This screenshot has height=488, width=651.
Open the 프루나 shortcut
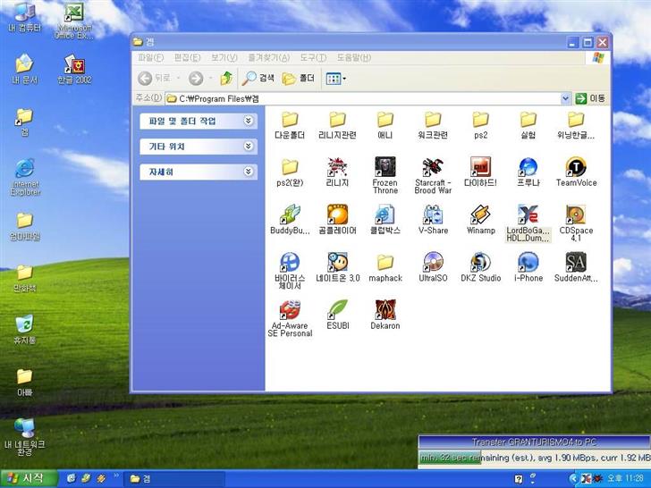tap(528, 172)
